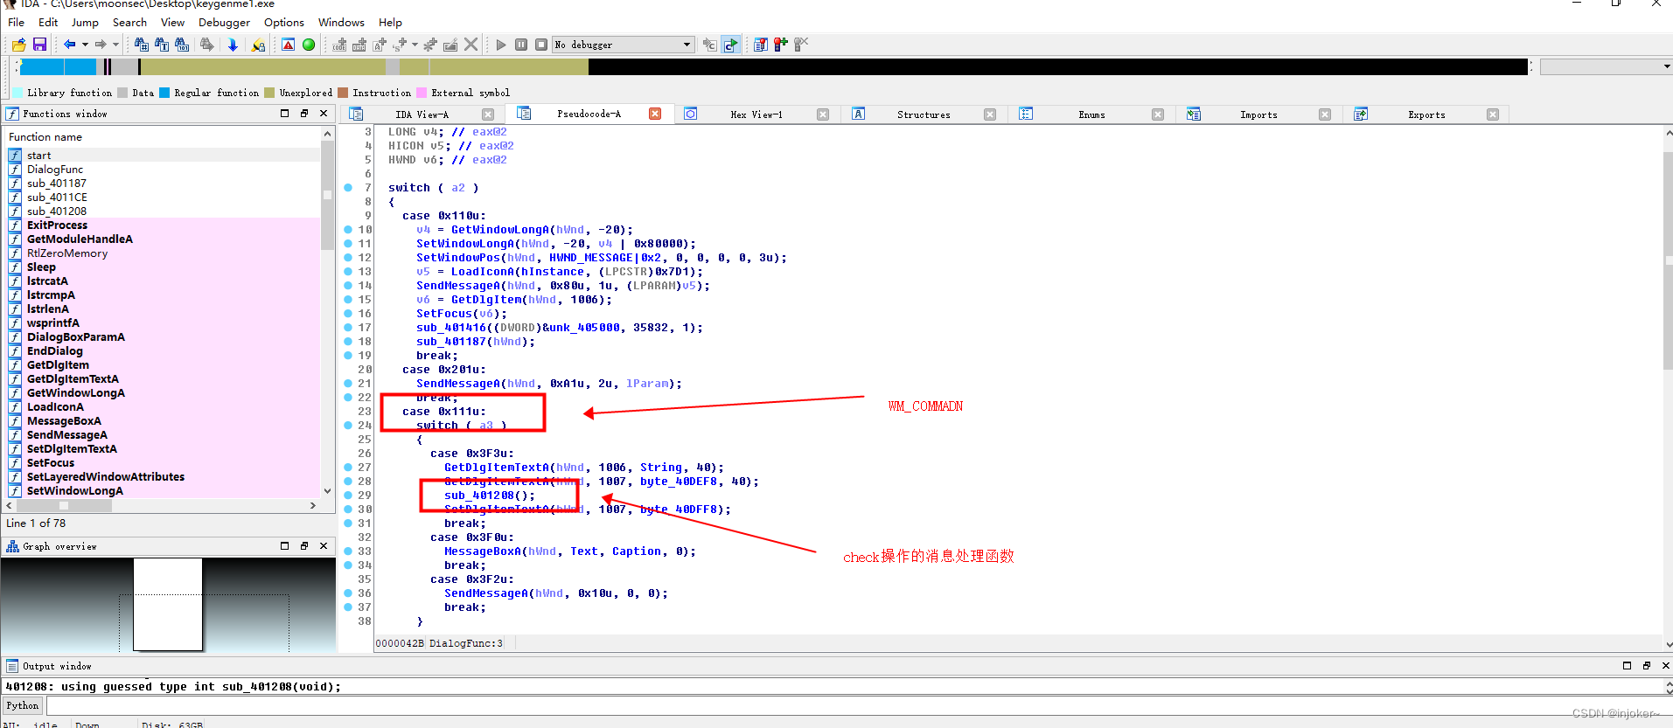This screenshot has height=728, width=1673.
Task: Expand the forward-navigation history dropdown arrow
Action: [x=115, y=45]
